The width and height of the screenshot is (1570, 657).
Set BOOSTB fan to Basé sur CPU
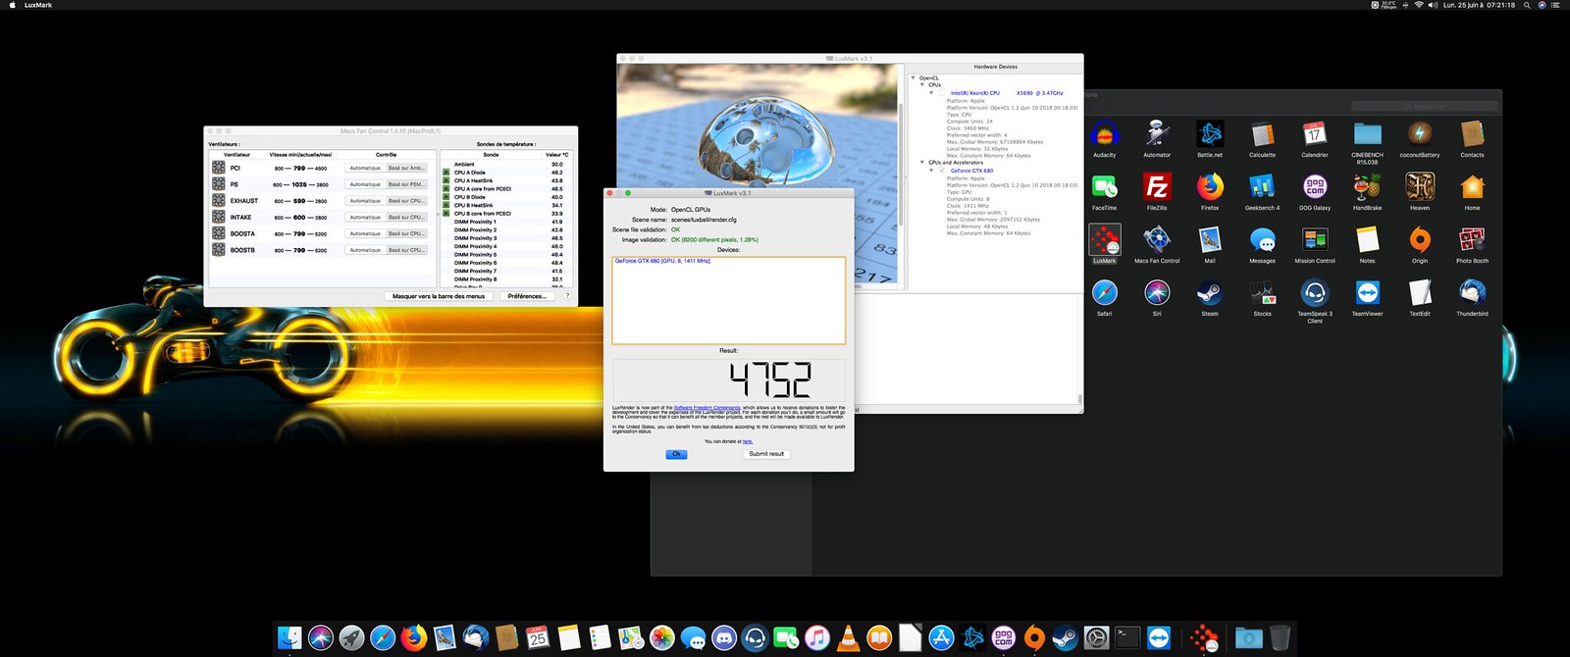[406, 250]
